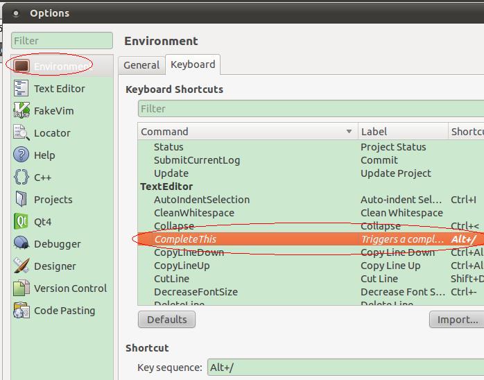Viewport: 484px width, 380px height.
Task: Select the CopyLineUp command
Action: click(x=311, y=266)
